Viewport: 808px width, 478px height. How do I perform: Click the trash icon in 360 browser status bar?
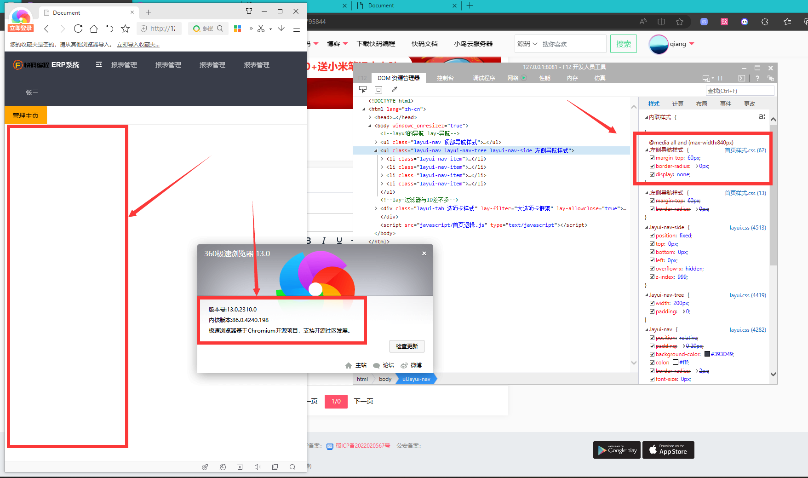pyautogui.click(x=240, y=467)
